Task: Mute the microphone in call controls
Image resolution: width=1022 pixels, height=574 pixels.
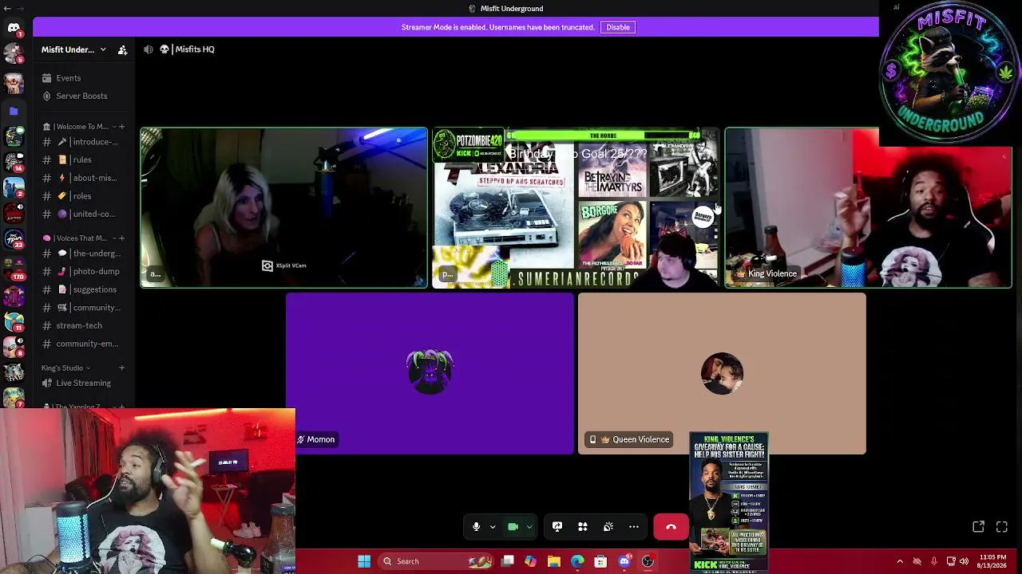Action: pos(476,527)
